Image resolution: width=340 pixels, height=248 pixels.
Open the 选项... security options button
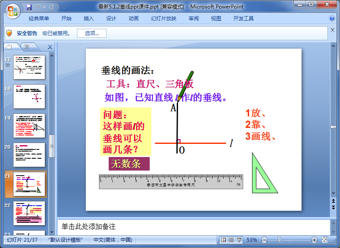tap(92, 33)
